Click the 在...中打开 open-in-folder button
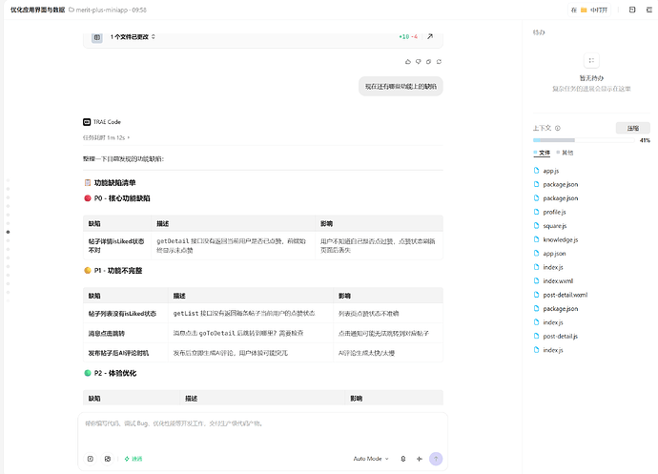This screenshot has width=658, height=474. [589, 10]
